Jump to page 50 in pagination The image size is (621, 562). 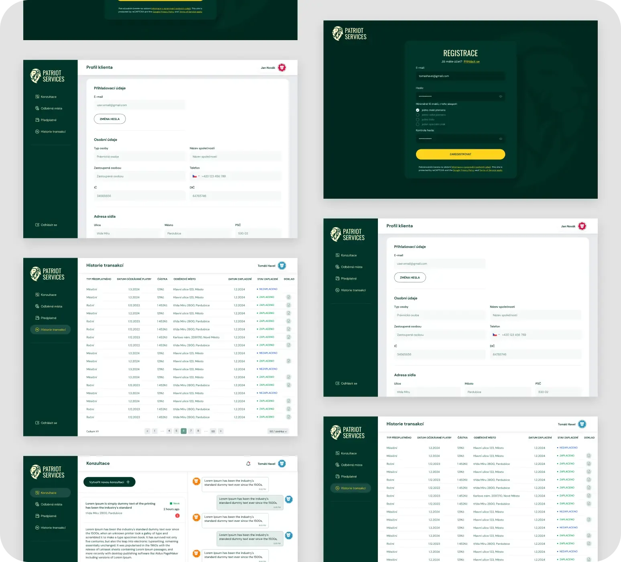pyautogui.click(x=213, y=431)
